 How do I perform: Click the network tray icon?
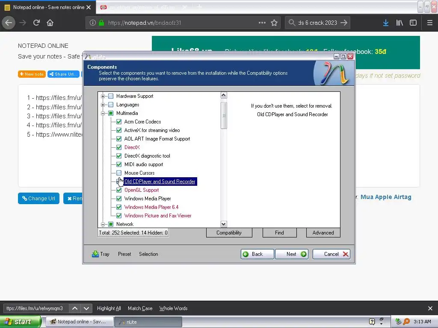(399, 322)
